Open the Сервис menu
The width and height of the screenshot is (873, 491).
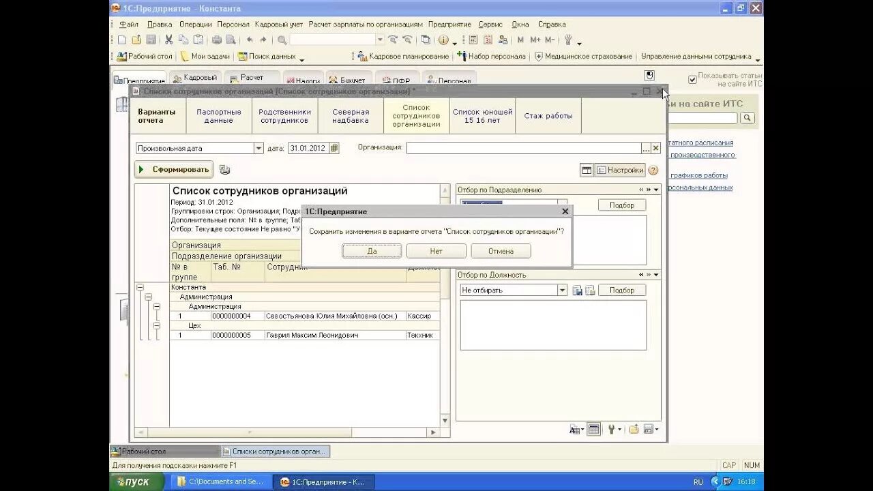[x=490, y=24]
